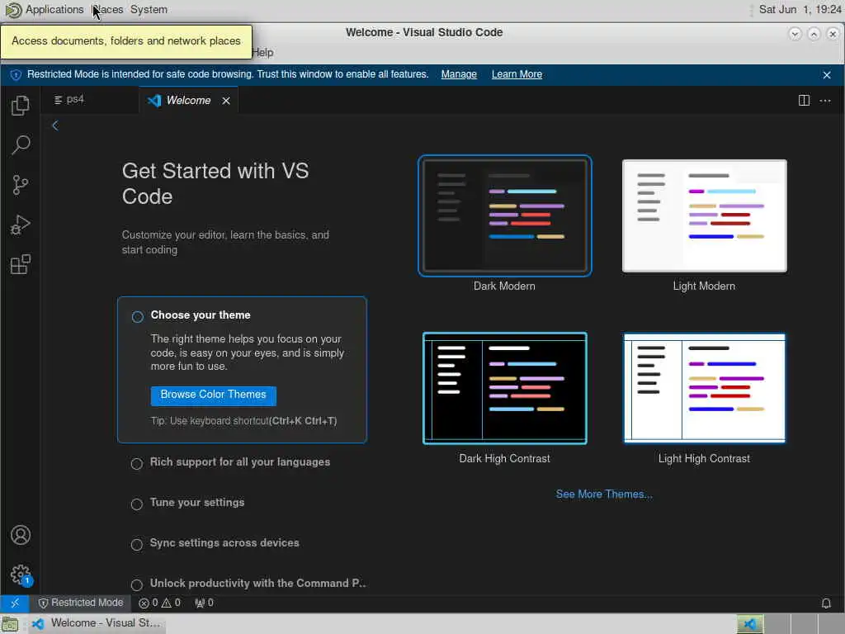The height and width of the screenshot is (634, 845).
Task: Click the Learn More link
Action: point(517,74)
